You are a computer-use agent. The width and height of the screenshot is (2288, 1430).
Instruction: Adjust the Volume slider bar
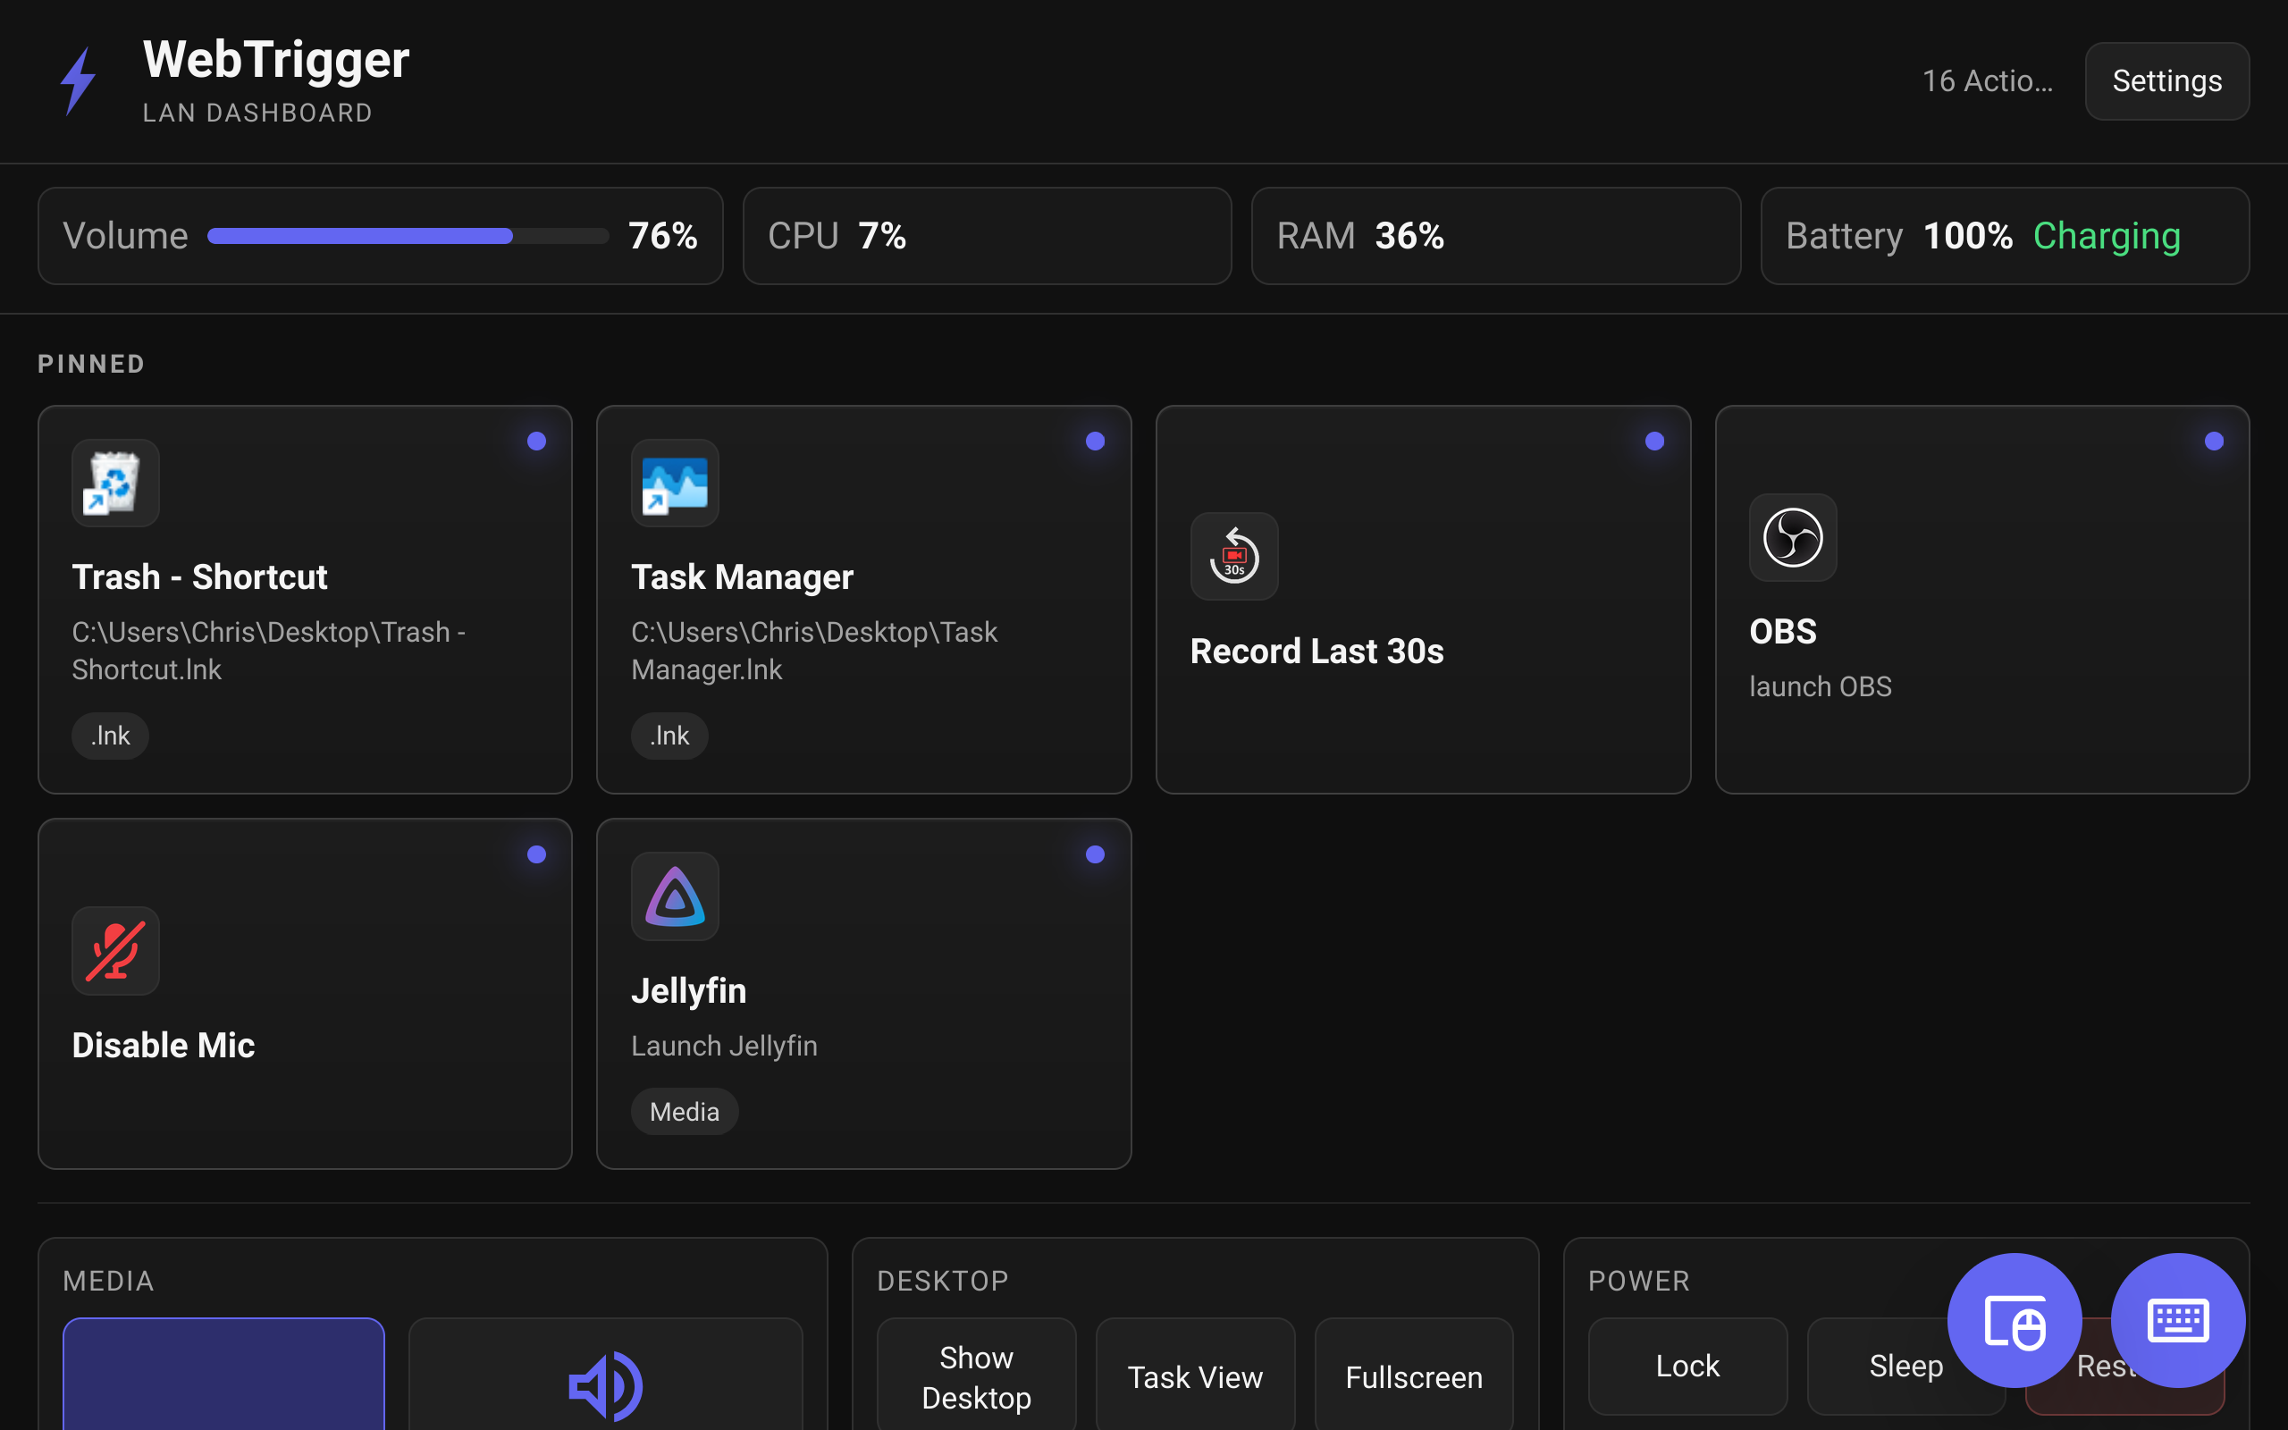(x=408, y=237)
